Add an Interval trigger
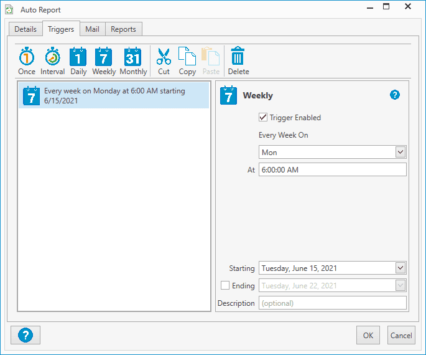 [52, 61]
